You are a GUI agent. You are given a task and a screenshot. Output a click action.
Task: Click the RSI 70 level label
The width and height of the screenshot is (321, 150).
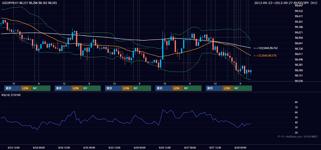(296, 107)
